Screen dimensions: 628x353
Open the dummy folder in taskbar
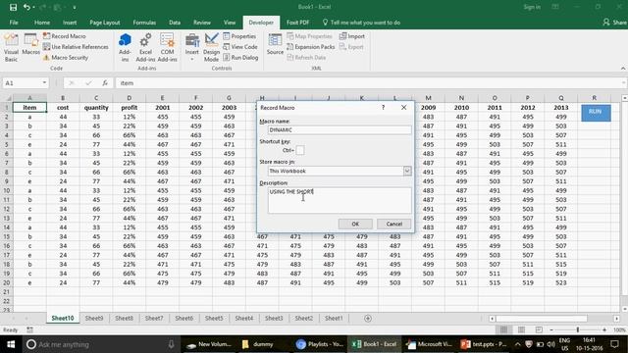pyautogui.click(x=258, y=344)
